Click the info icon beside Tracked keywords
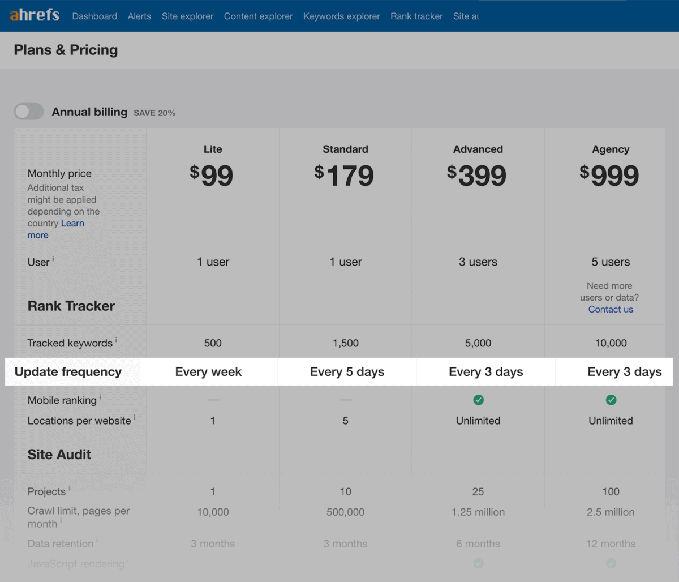The height and width of the screenshot is (582, 679). click(x=116, y=340)
